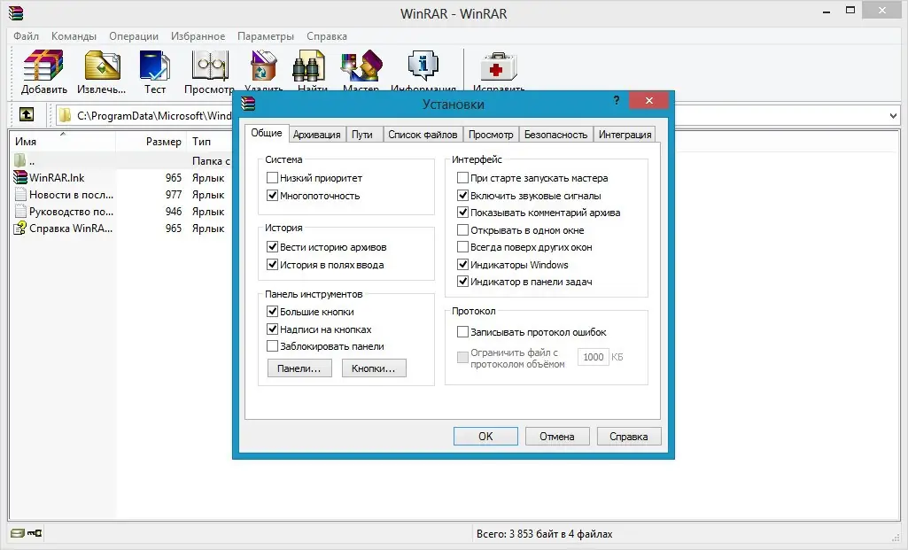Screen dimensions: 908x550
Task: Switch to the Интеграция tab
Action: [x=626, y=134]
